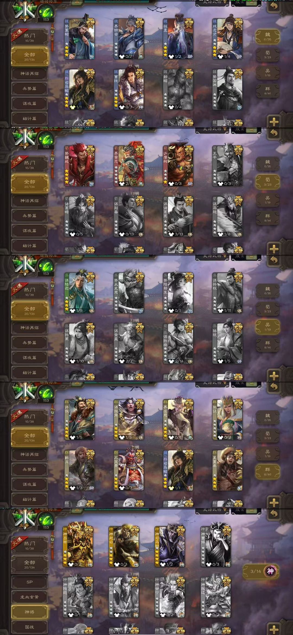Image resolution: width=293 pixels, height=635 pixels.
Task: Open the 国战 category tab
Action: pyautogui.click(x=30, y=627)
